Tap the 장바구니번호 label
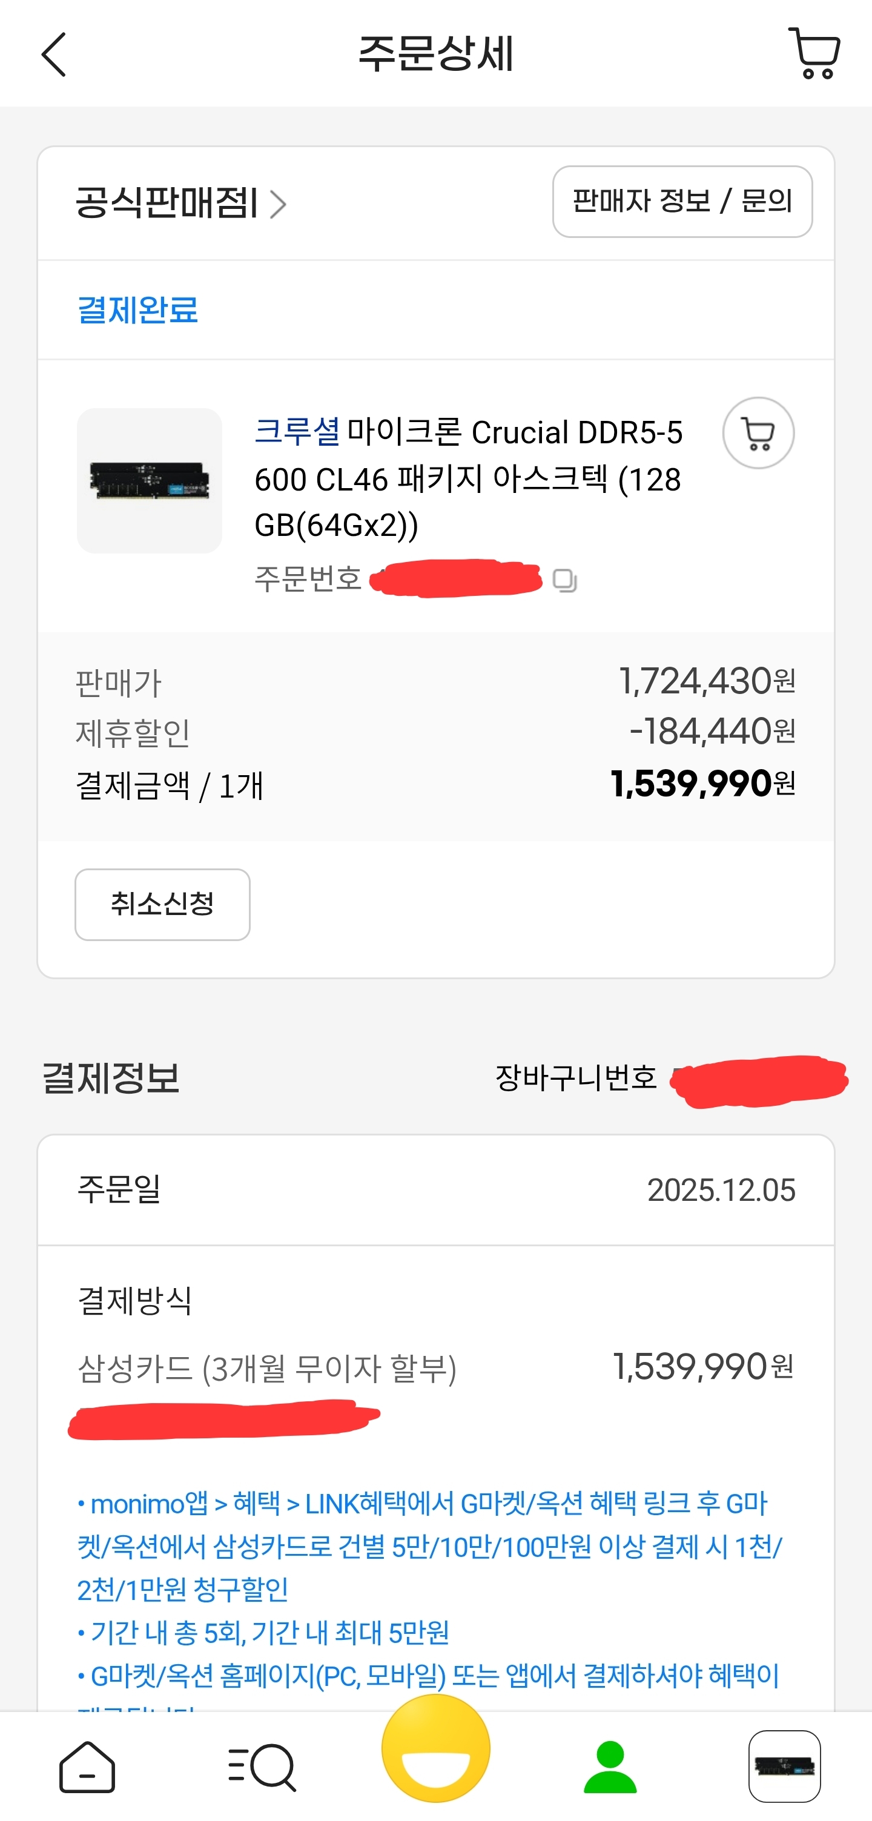 tap(576, 1078)
